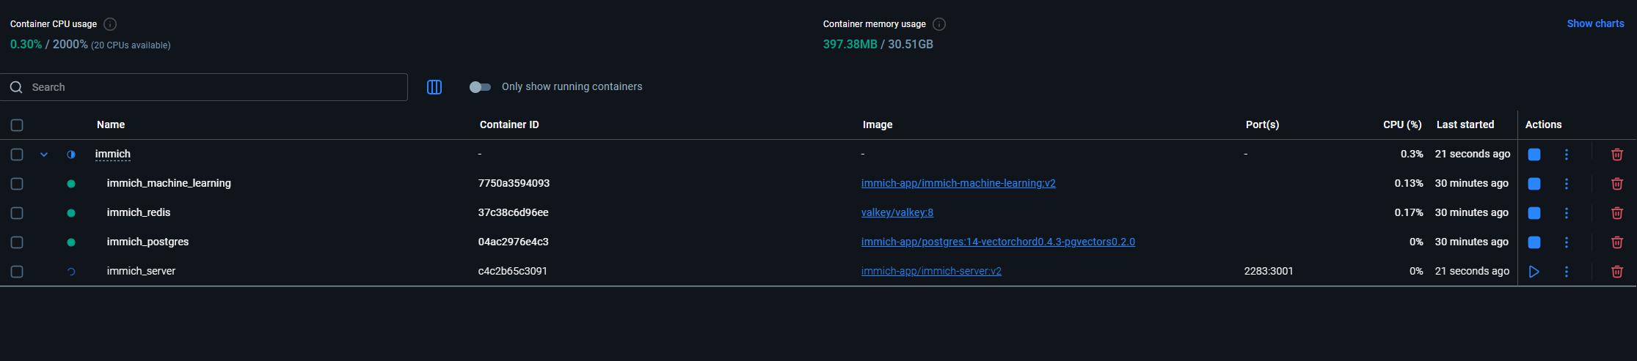Toggle only show running containers

point(480,87)
